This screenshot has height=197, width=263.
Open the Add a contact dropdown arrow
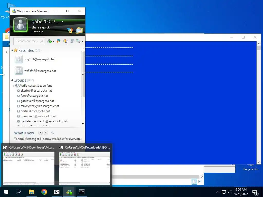point(53,41)
